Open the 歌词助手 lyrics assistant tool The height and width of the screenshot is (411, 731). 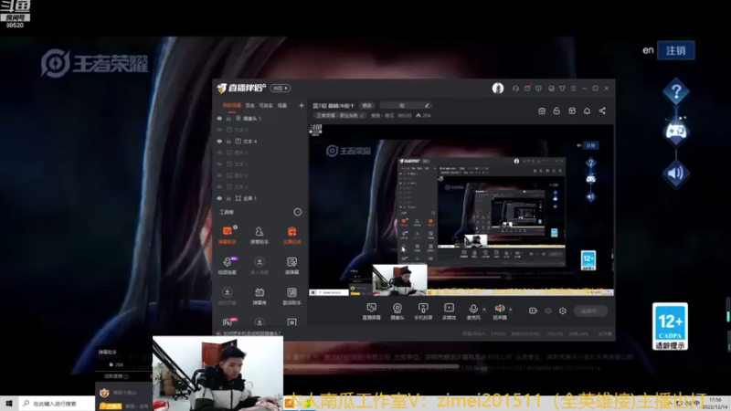tap(291, 296)
